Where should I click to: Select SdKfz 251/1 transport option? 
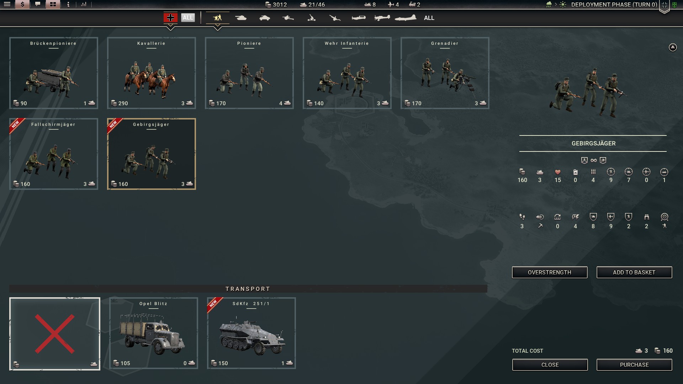click(x=251, y=333)
